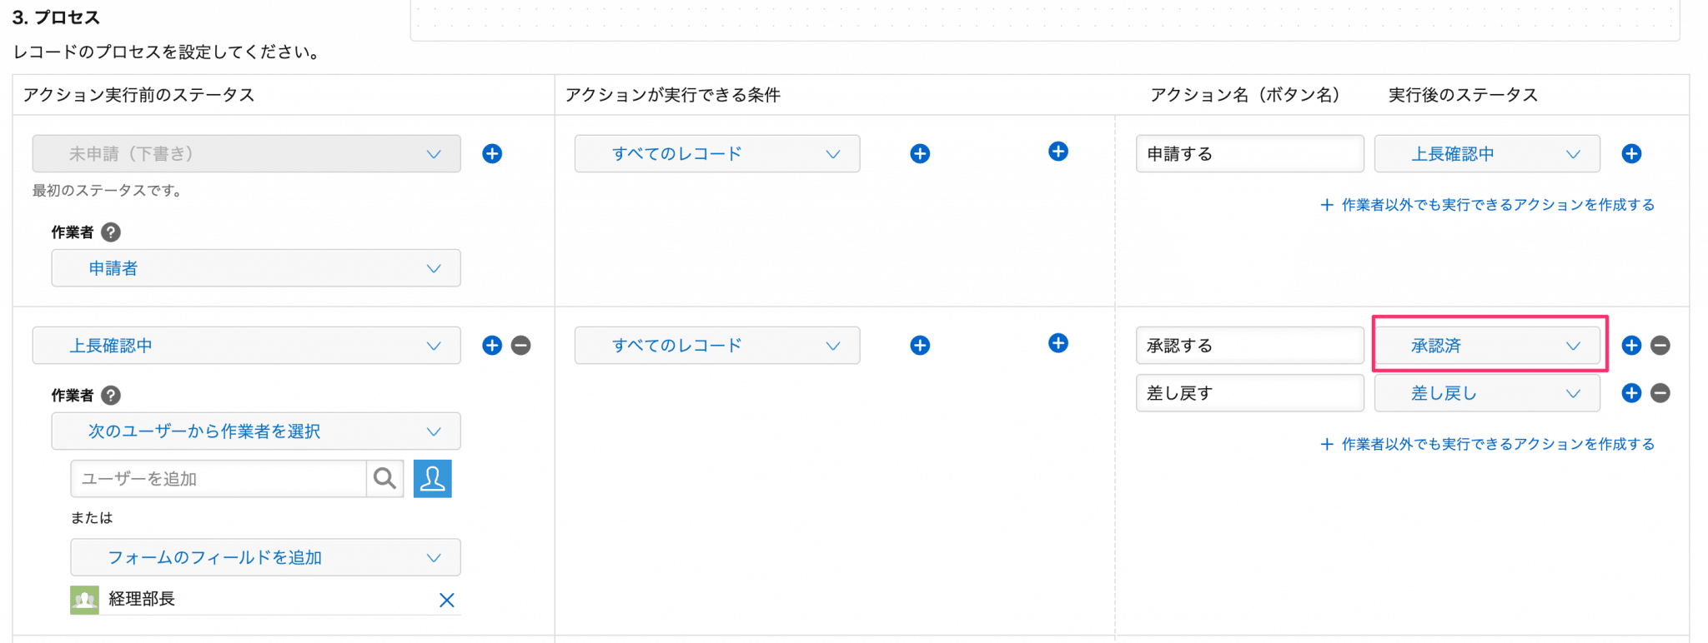Click the minus icon beside 上長確認中 status
The image size is (1708, 643).
pyautogui.click(x=521, y=345)
